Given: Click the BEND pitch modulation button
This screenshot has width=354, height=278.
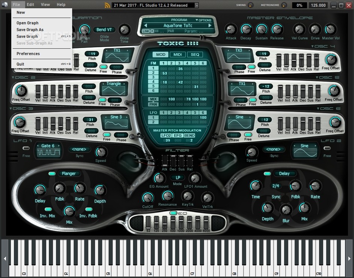Looking at the screenshot, I should pyautogui.click(x=189, y=135).
